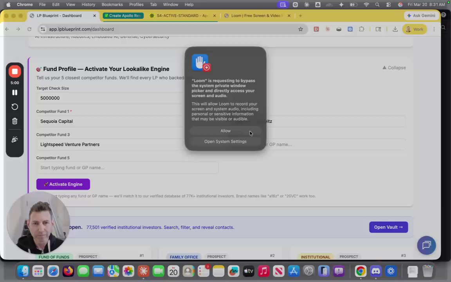Switch to the S4-ACTIVE-STANDARD tab
Image resolution: width=451 pixels, height=282 pixels.
coord(182,16)
